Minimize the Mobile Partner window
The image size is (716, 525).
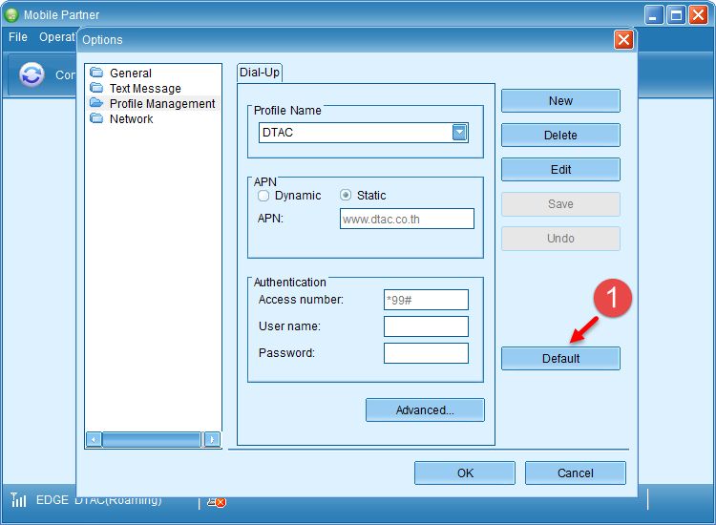pyautogui.click(x=654, y=15)
